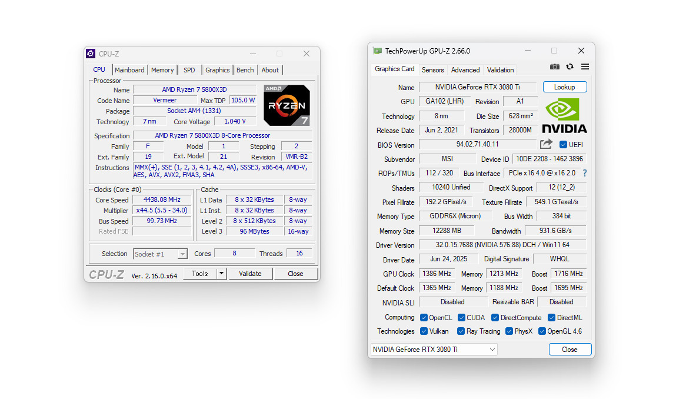The image size is (676, 399).
Task: Open the Graphics tab in CPU-Z
Action: 217,70
